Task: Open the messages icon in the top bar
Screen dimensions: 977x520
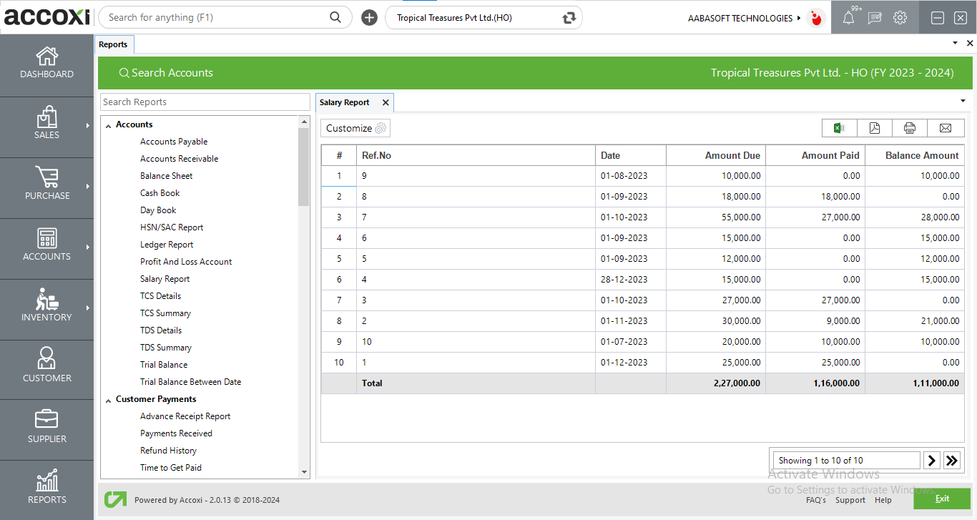Action: (x=874, y=17)
